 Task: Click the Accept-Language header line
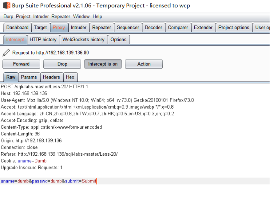pos(87,114)
